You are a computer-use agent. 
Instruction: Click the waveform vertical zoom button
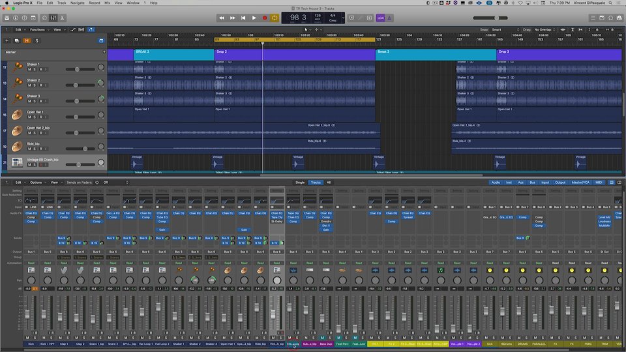563,29
